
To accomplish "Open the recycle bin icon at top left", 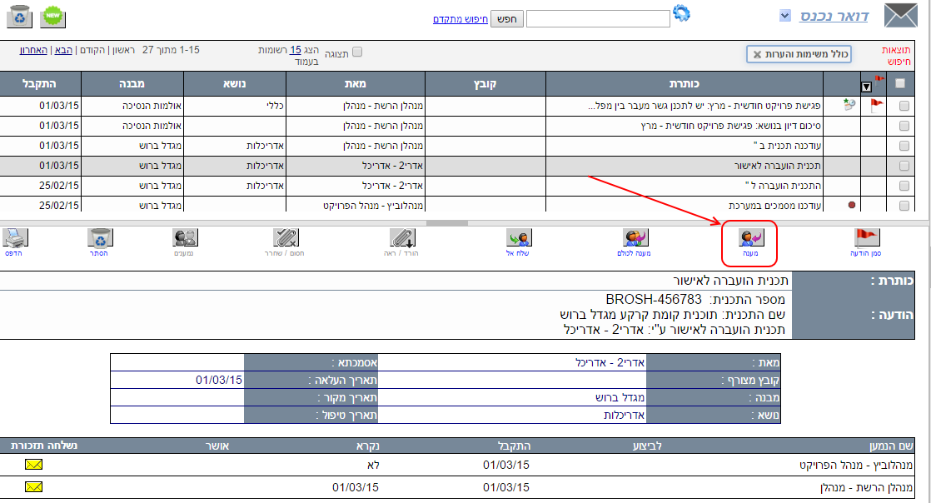I will coord(18,16).
